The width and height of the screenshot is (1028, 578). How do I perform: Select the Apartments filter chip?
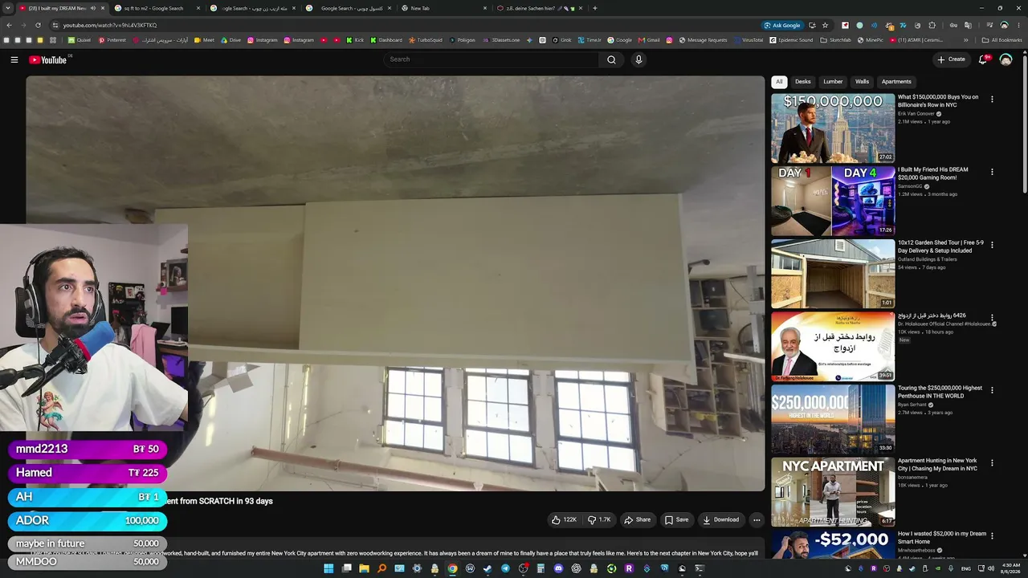[x=896, y=82]
